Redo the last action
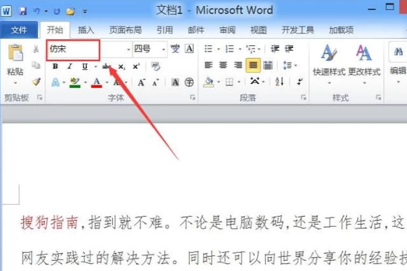Screen dimensions: 407x271 click(x=56, y=11)
